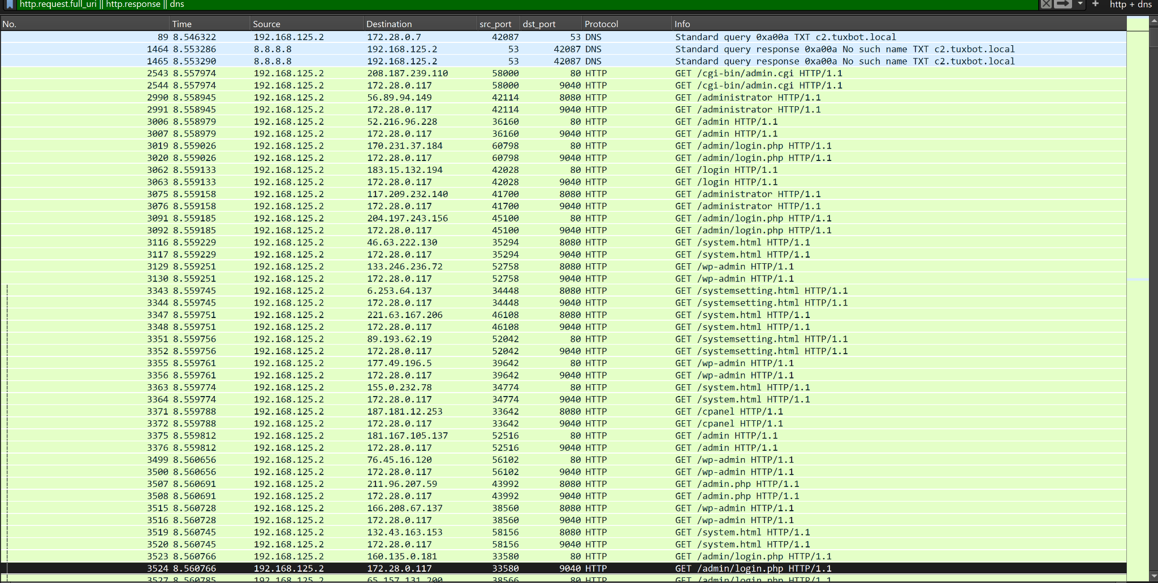1158x583 pixels.
Task: Sort by the Source column header
Action: (306, 24)
